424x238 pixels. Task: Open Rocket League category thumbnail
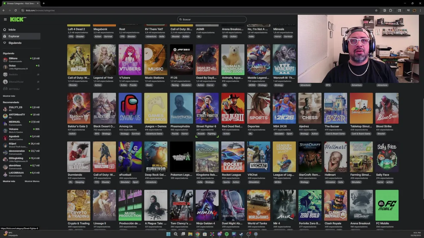click(x=233, y=157)
